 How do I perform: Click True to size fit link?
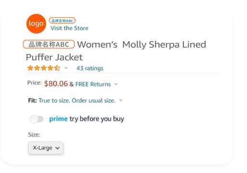(x=77, y=100)
